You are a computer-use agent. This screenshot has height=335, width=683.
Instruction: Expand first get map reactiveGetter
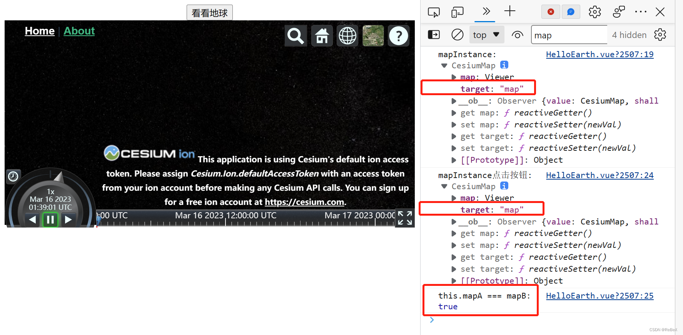[x=454, y=113]
